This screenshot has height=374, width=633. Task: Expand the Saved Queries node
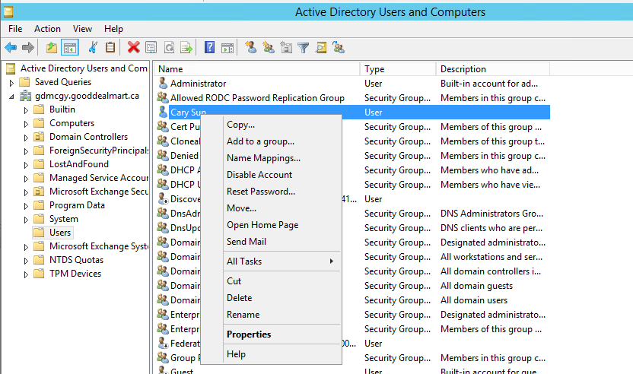point(11,83)
